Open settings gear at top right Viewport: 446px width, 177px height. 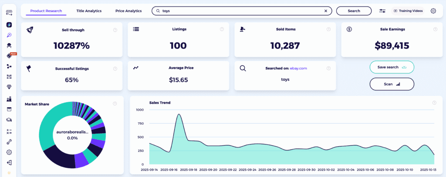coord(433,11)
